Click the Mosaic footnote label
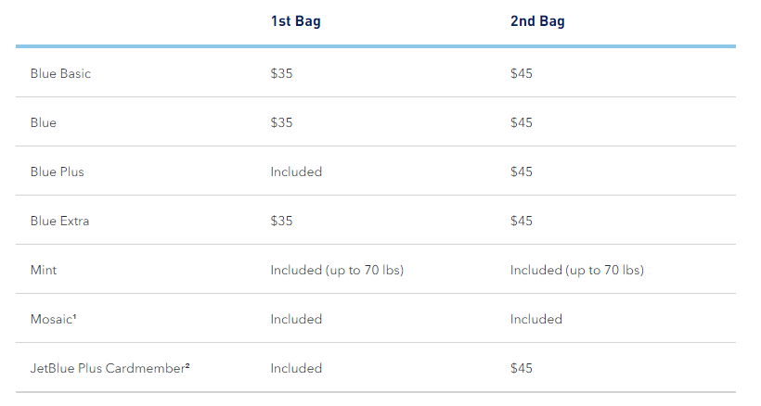Image resolution: width=761 pixels, height=406 pixels. (x=54, y=319)
